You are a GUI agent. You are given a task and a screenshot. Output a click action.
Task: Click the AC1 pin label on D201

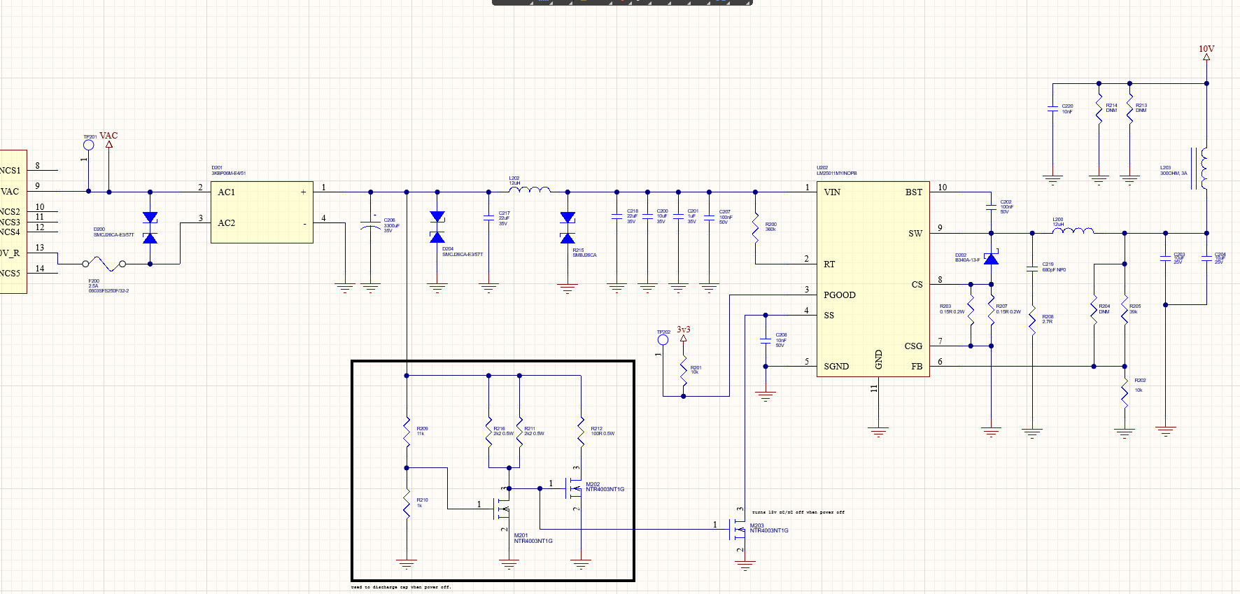tap(226, 192)
